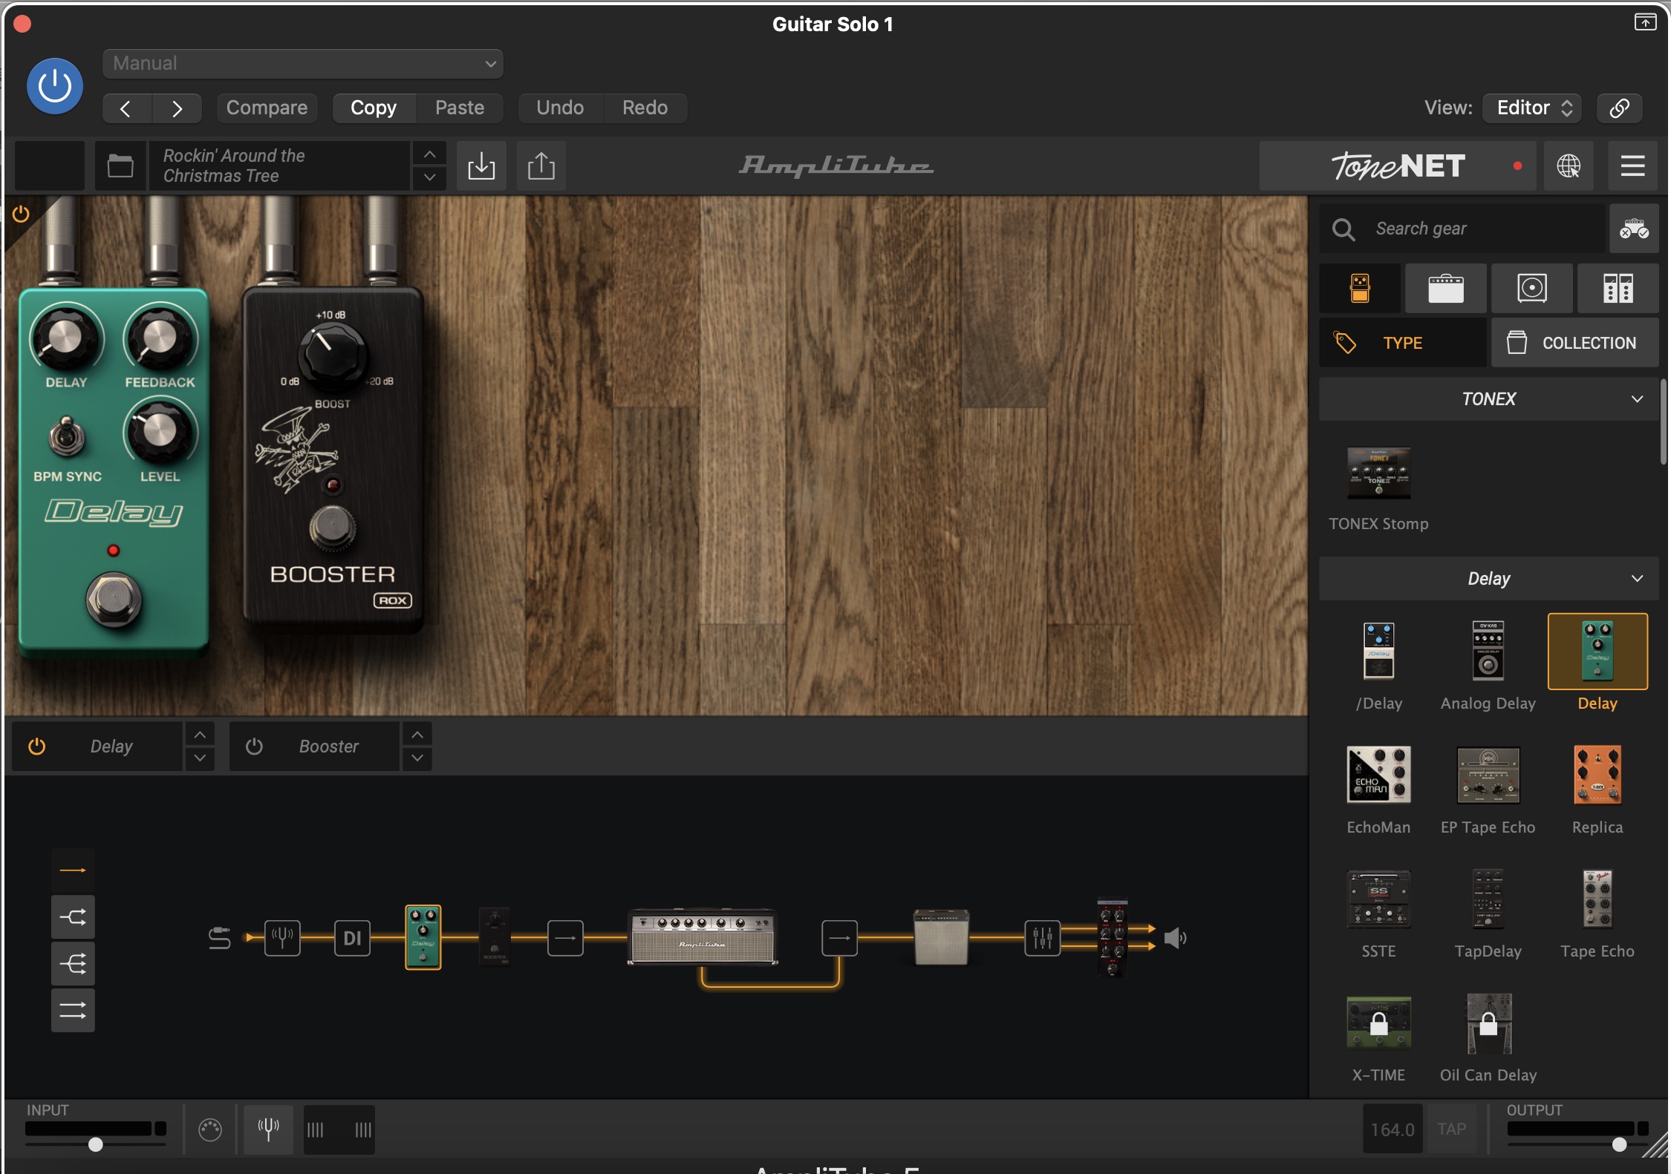The width and height of the screenshot is (1671, 1174).
Task: Switch to TYPE sorting tab
Action: [1403, 343]
